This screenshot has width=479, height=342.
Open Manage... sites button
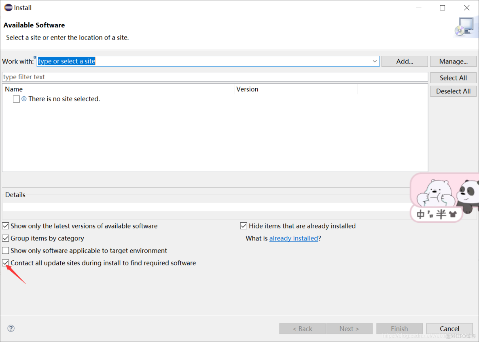click(453, 61)
